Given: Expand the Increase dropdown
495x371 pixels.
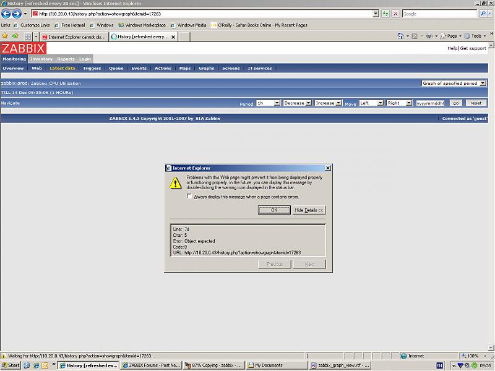Looking at the screenshot, I should (x=328, y=103).
